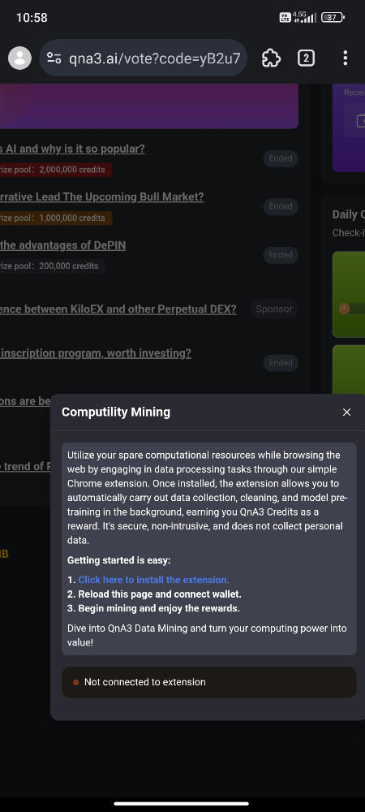
Task: Open the extensions puzzle icon
Action: 271,58
